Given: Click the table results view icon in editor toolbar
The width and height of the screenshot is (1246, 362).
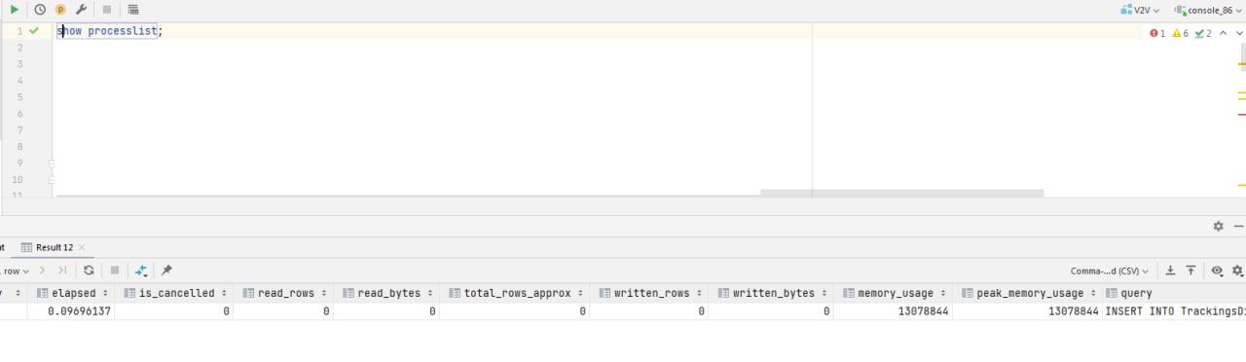Looking at the screenshot, I should (x=133, y=9).
